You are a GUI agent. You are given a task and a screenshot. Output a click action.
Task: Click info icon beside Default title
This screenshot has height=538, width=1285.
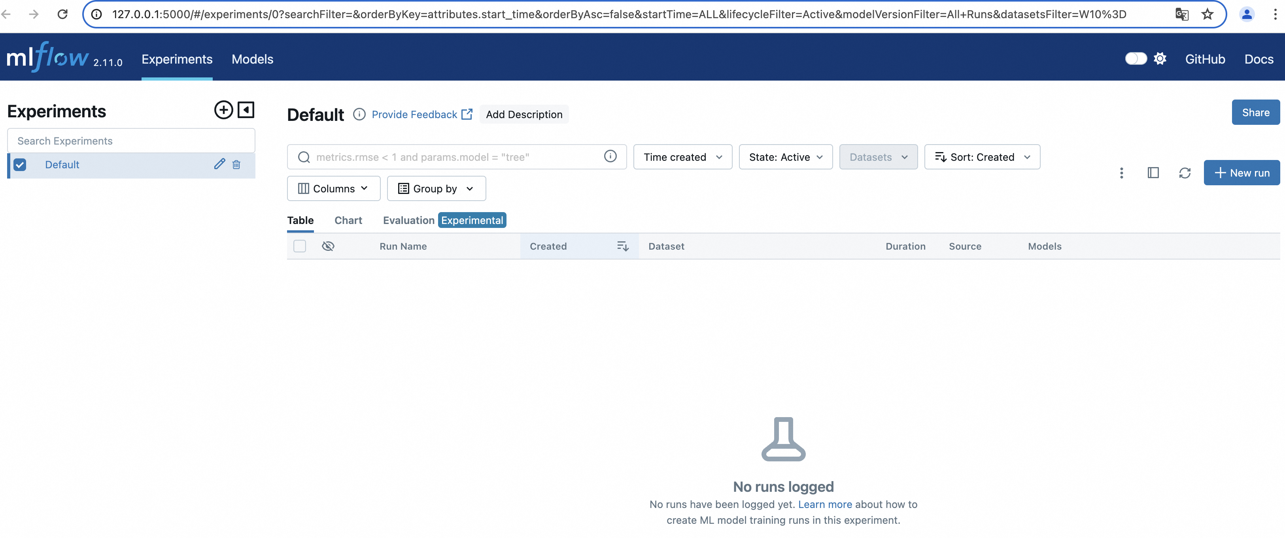coord(359,115)
